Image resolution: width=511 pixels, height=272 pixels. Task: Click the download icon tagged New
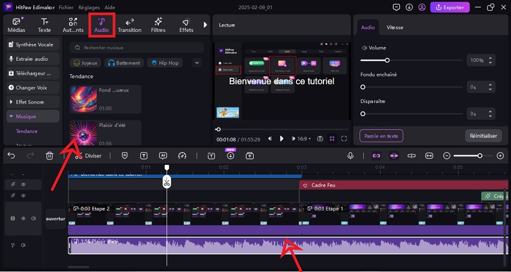pos(230,156)
